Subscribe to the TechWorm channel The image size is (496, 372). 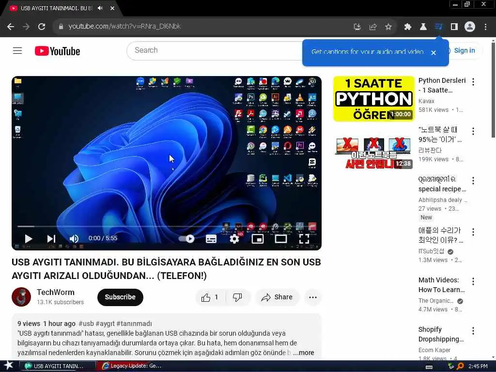click(120, 297)
